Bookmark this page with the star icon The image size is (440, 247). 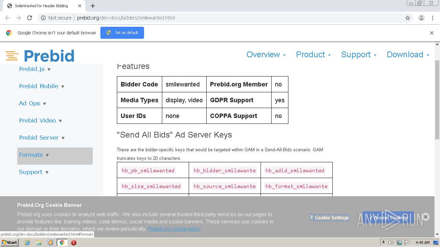pyautogui.click(x=408, y=18)
